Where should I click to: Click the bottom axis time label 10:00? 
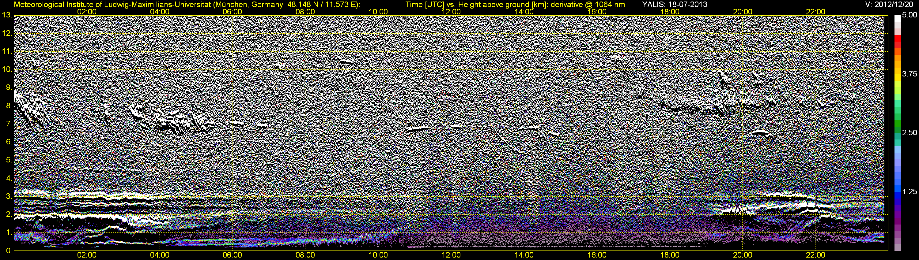tap(378, 255)
